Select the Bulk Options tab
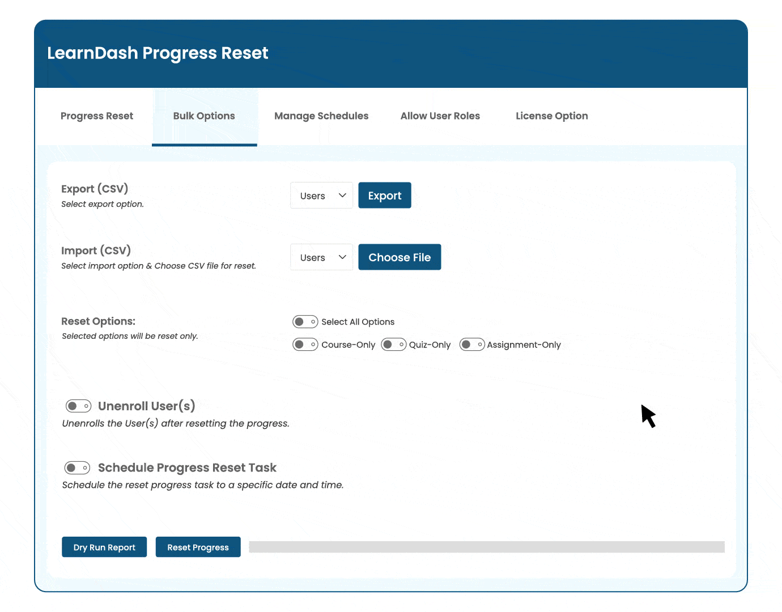 pyautogui.click(x=204, y=116)
